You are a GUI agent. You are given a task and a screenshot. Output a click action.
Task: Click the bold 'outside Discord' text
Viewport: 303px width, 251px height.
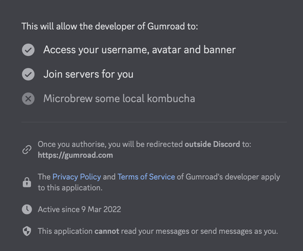tap(213, 144)
